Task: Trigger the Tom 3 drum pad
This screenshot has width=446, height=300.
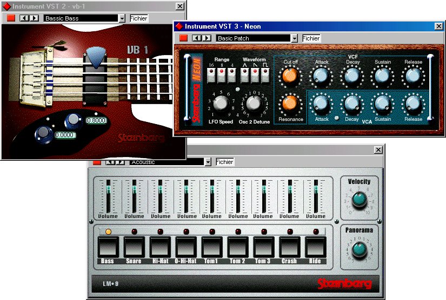Action: pyautogui.click(x=264, y=247)
